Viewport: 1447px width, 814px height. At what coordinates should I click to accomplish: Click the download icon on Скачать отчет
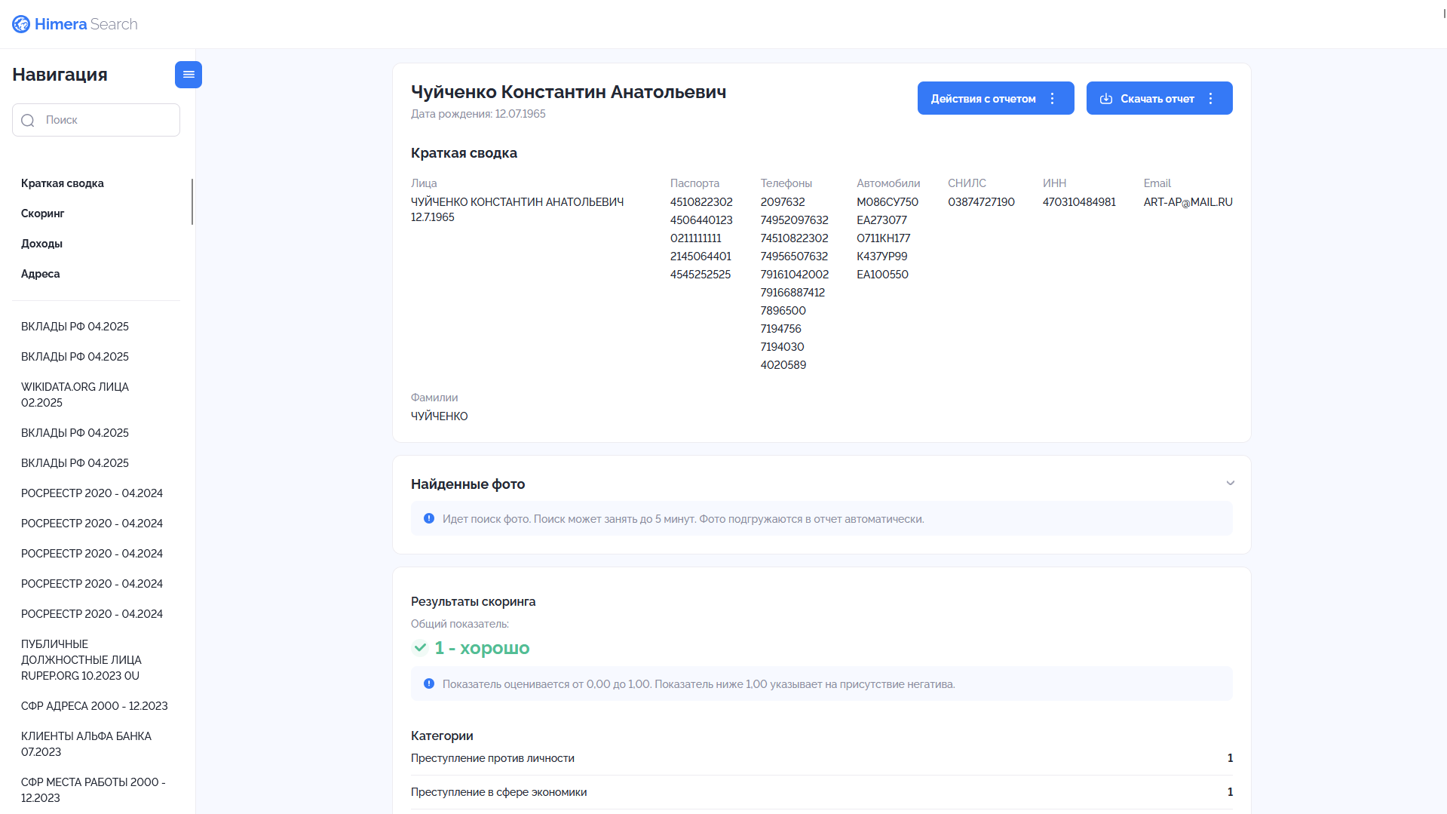(1106, 99)
